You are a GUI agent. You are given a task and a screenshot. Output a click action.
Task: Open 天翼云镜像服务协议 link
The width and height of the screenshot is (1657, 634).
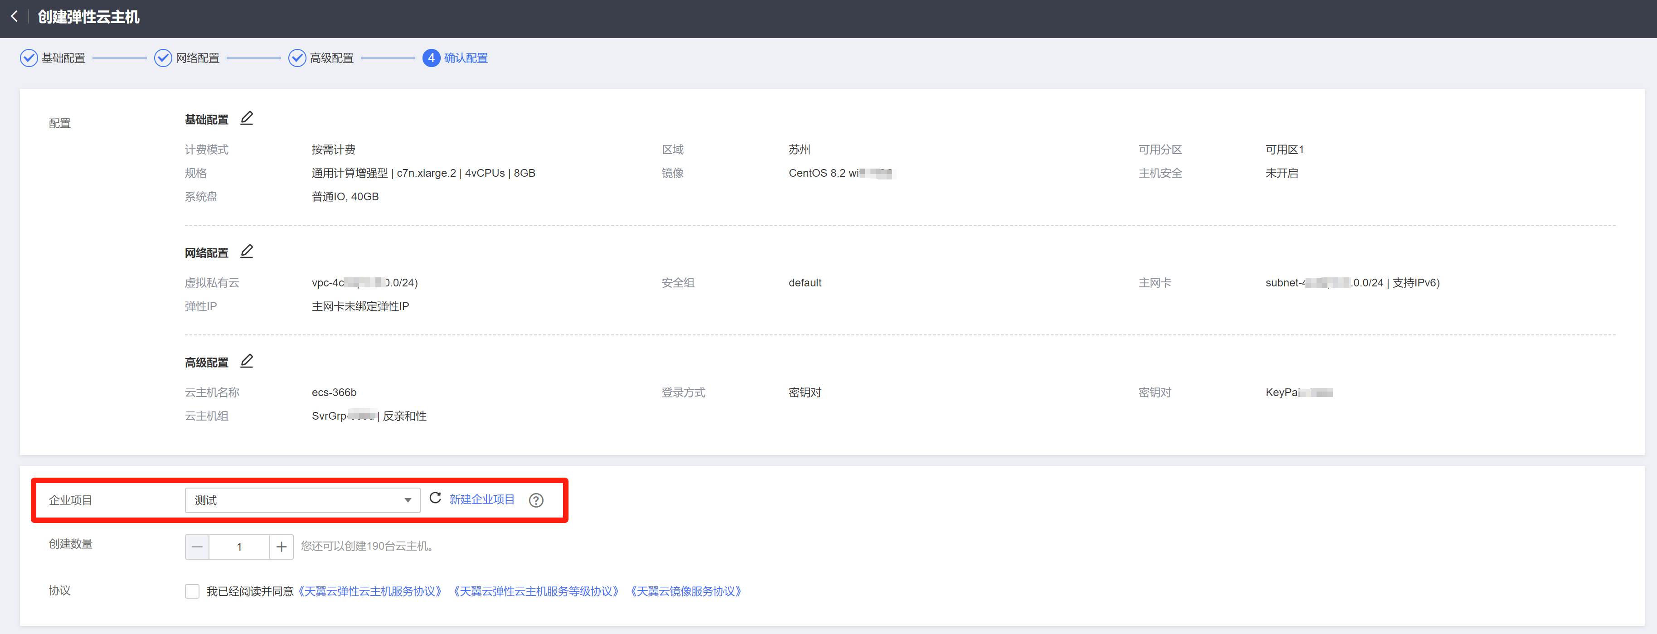tap(686, 591)
